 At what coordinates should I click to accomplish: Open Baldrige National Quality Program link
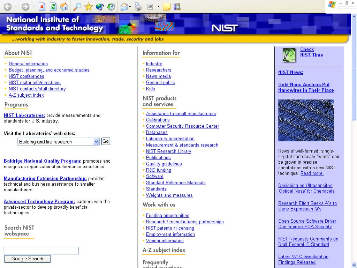click(x=43, y=161)
